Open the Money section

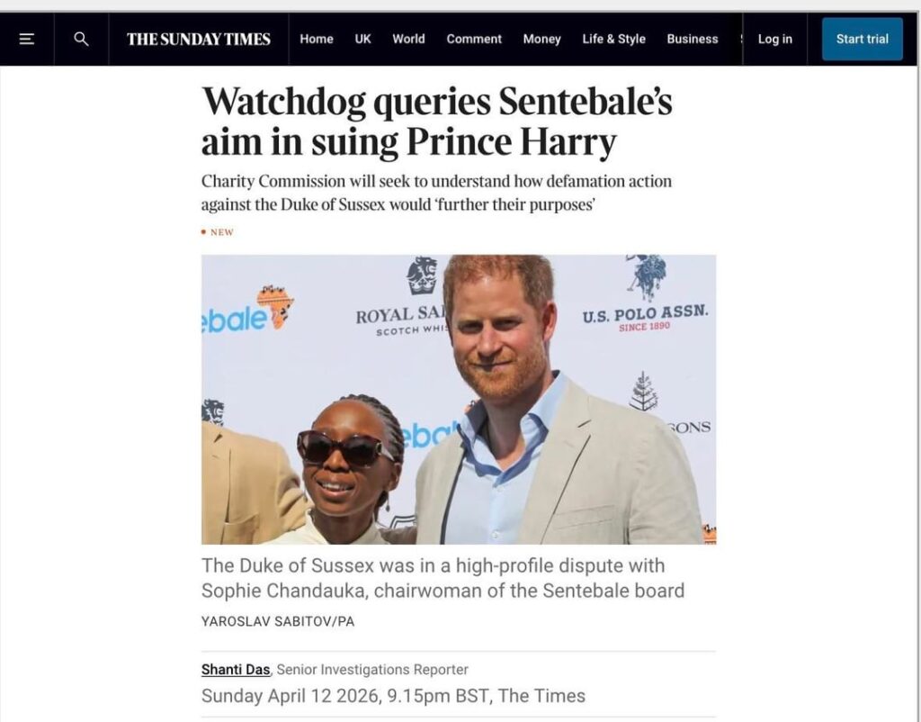[x=541, y=39]
